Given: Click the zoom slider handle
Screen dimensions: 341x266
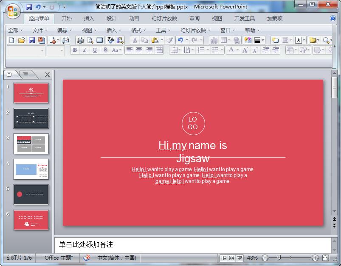Looking at the screenshot, I should (x=279, y=258).
